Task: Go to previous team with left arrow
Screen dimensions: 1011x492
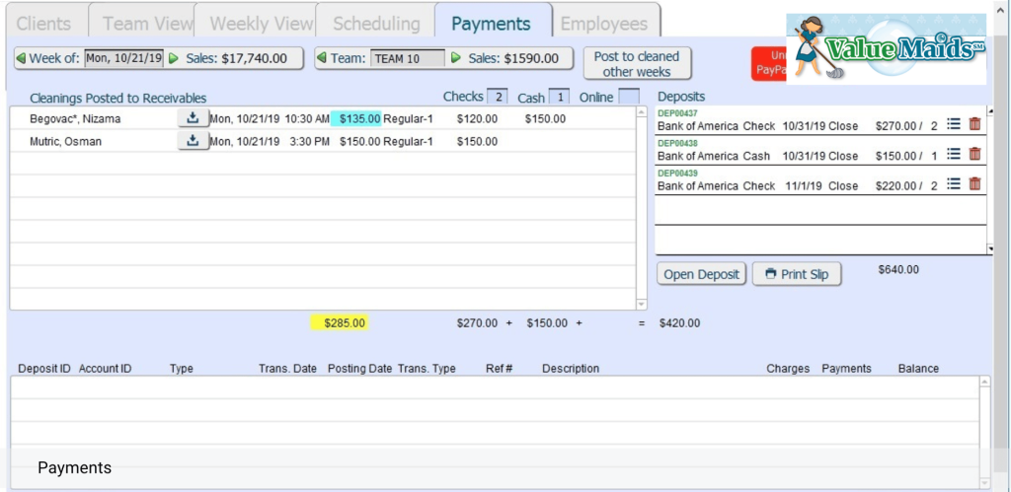Action: [x=323, y=58]
